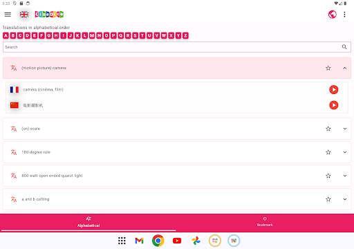Jump to letter M
This screenshot has width=354, height=249.
[x=92, y=35]
